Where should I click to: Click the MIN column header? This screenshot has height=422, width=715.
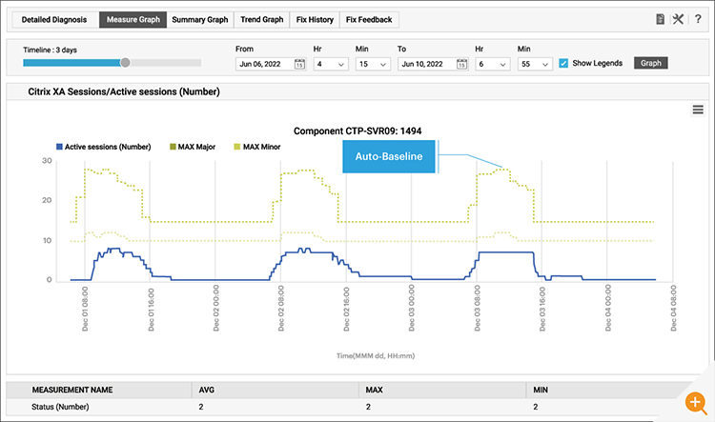541,390
